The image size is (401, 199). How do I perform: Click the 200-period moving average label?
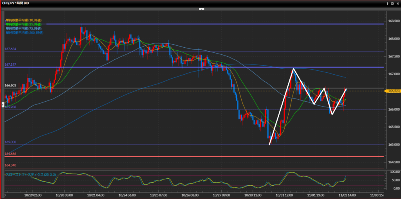click(24, 32)
